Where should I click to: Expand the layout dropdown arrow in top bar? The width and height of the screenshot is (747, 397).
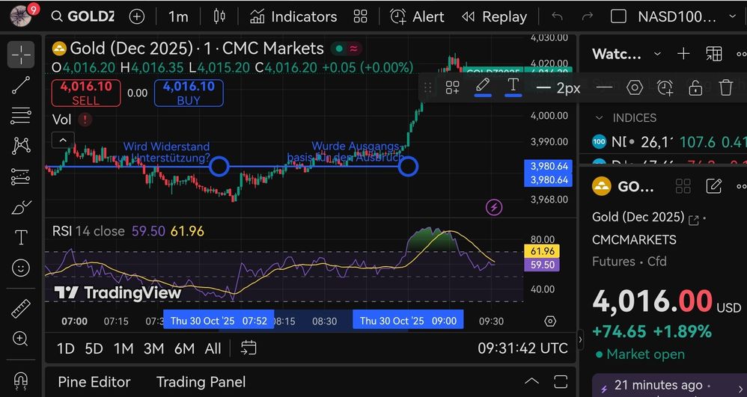coord(732,16)
